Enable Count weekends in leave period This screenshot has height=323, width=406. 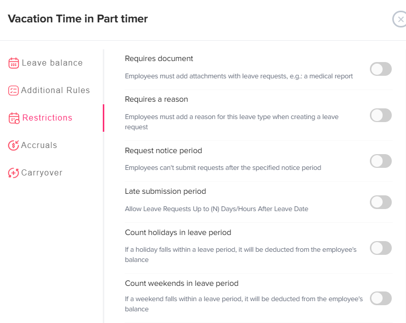(381, 299)
